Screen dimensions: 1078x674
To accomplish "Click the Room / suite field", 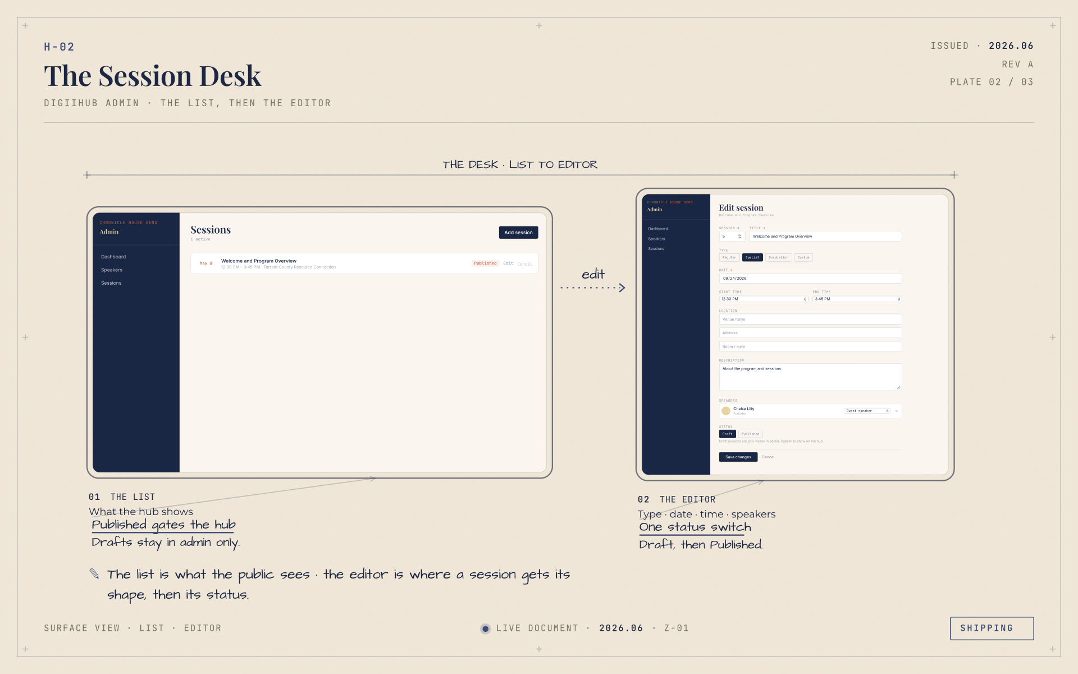I will (810, 347).
